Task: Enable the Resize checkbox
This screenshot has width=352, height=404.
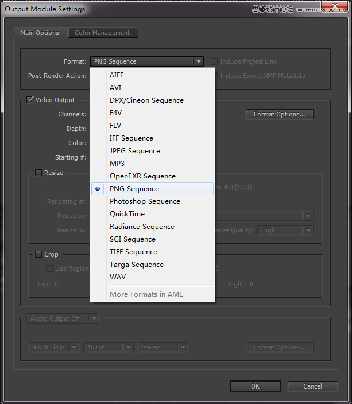Action: tap(38, 173)
